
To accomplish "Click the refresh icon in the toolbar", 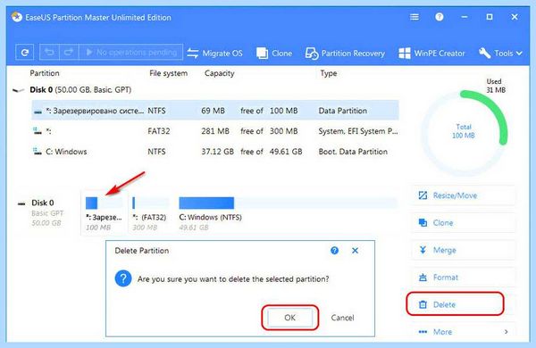I will [25, 53].
